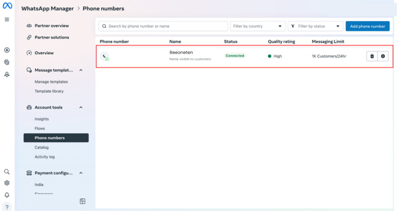Select Insights under Account tools
The height and width of the screenshot is (211, 397).
42,119
